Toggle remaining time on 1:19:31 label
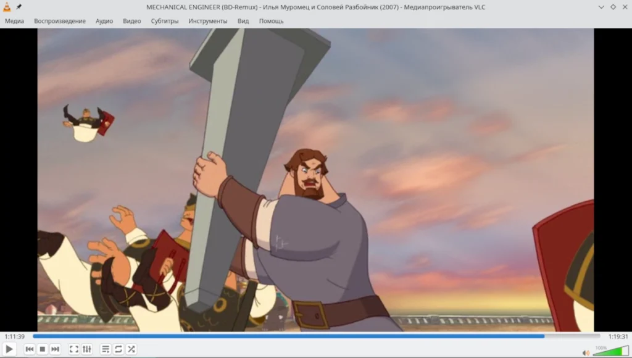632x358 pixels. (x=618, y=336)
